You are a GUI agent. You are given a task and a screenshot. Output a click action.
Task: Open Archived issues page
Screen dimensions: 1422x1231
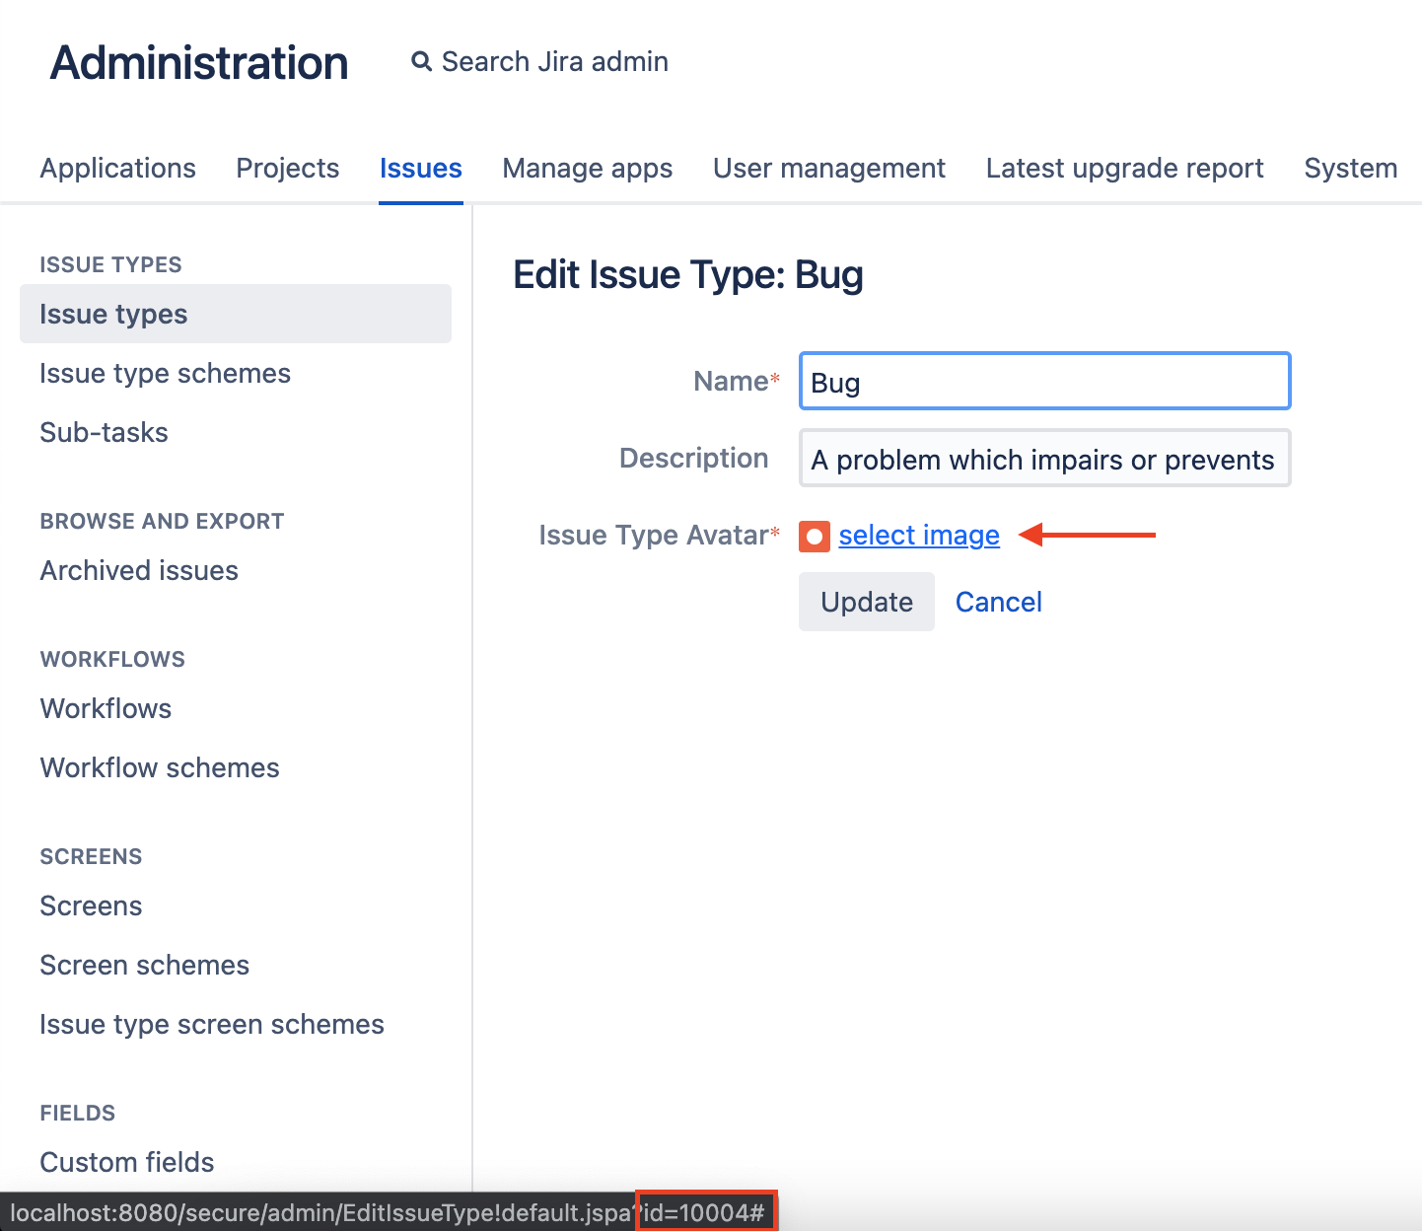(x=139, y=571)
